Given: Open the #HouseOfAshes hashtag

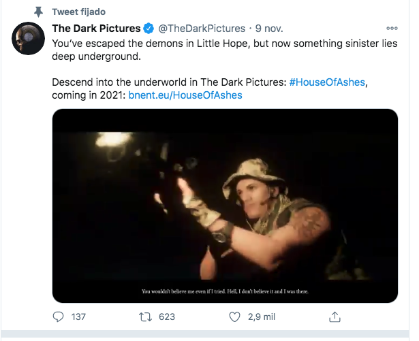Looking at the screenshot, I should [330, 82].
